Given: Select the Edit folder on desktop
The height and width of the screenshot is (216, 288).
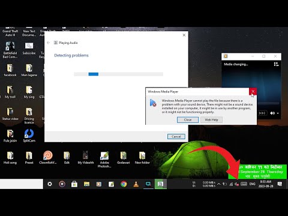Looking at the screenshot, I should (x=67, y=158).
